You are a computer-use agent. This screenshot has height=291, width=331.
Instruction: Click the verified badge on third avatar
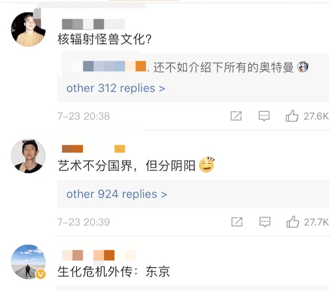pos(40,274)
